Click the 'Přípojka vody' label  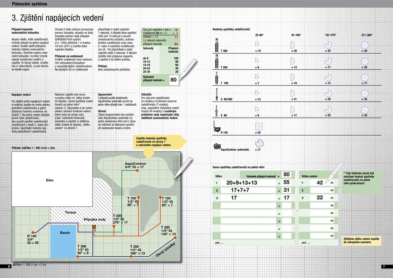pos(95,219)
